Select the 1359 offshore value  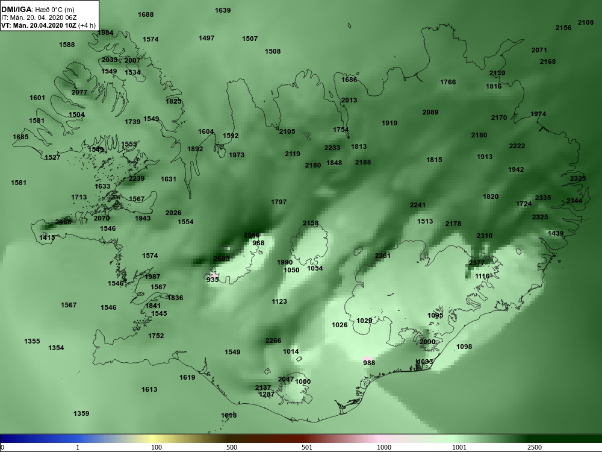pyautogui.click(x=81, y=413)
